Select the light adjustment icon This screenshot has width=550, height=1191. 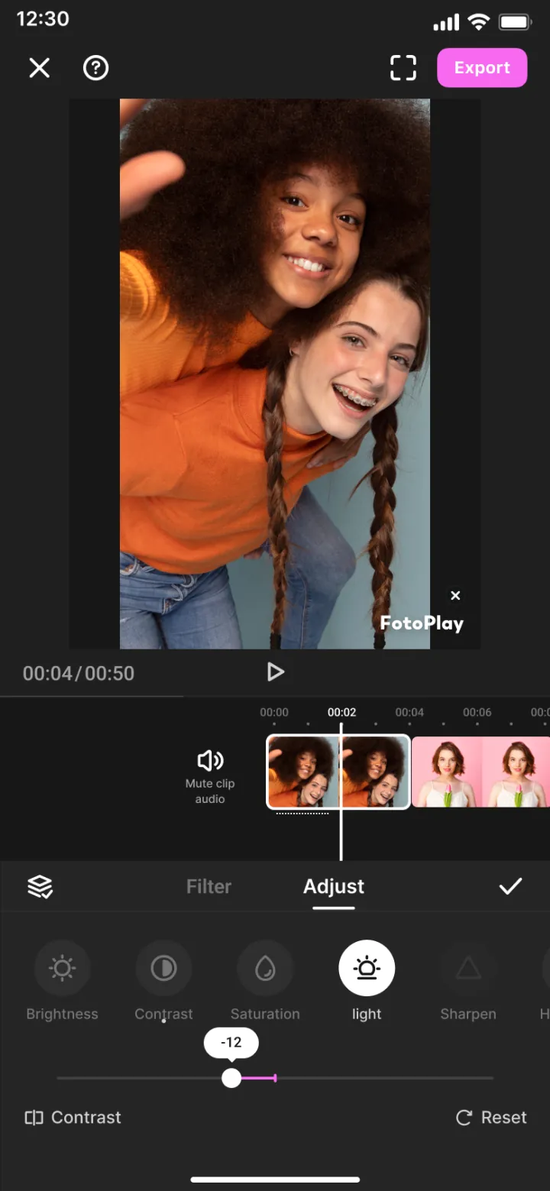367,969
